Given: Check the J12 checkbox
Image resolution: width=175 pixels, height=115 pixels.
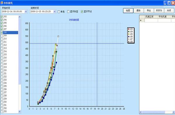Looking at the screenshot, I should 2,45.
